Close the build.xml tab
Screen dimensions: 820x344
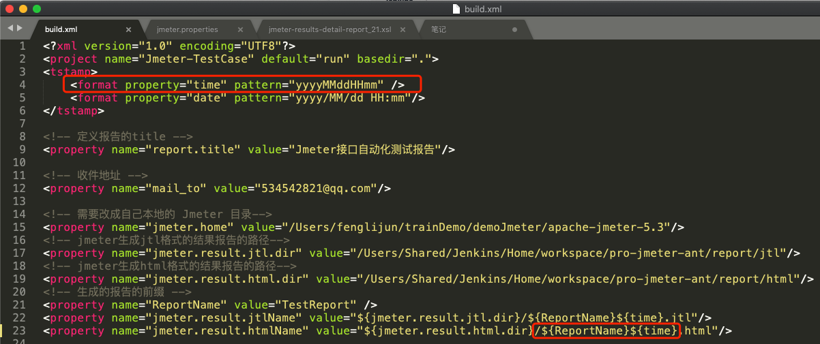(x=129, y=30)
